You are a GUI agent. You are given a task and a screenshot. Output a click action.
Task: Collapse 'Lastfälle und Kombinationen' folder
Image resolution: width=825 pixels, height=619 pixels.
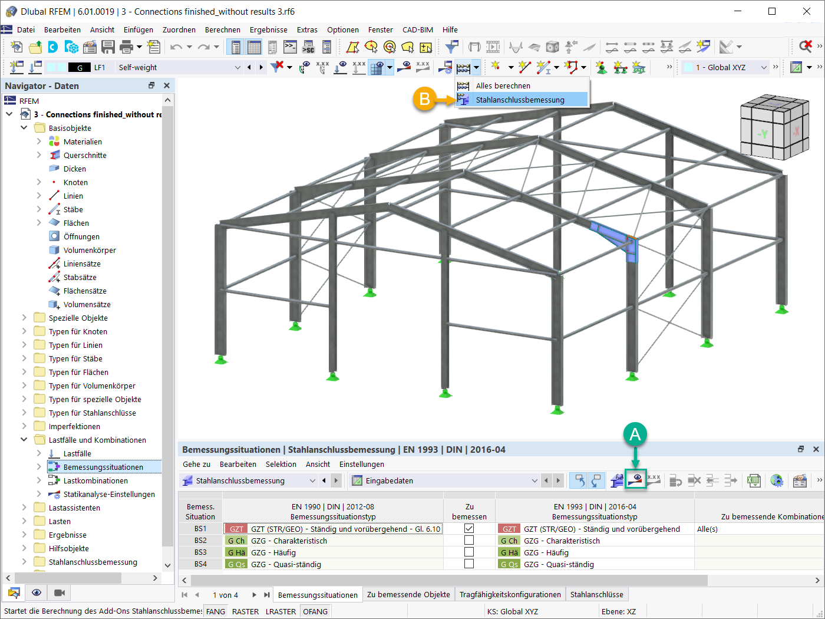[24, 440]
